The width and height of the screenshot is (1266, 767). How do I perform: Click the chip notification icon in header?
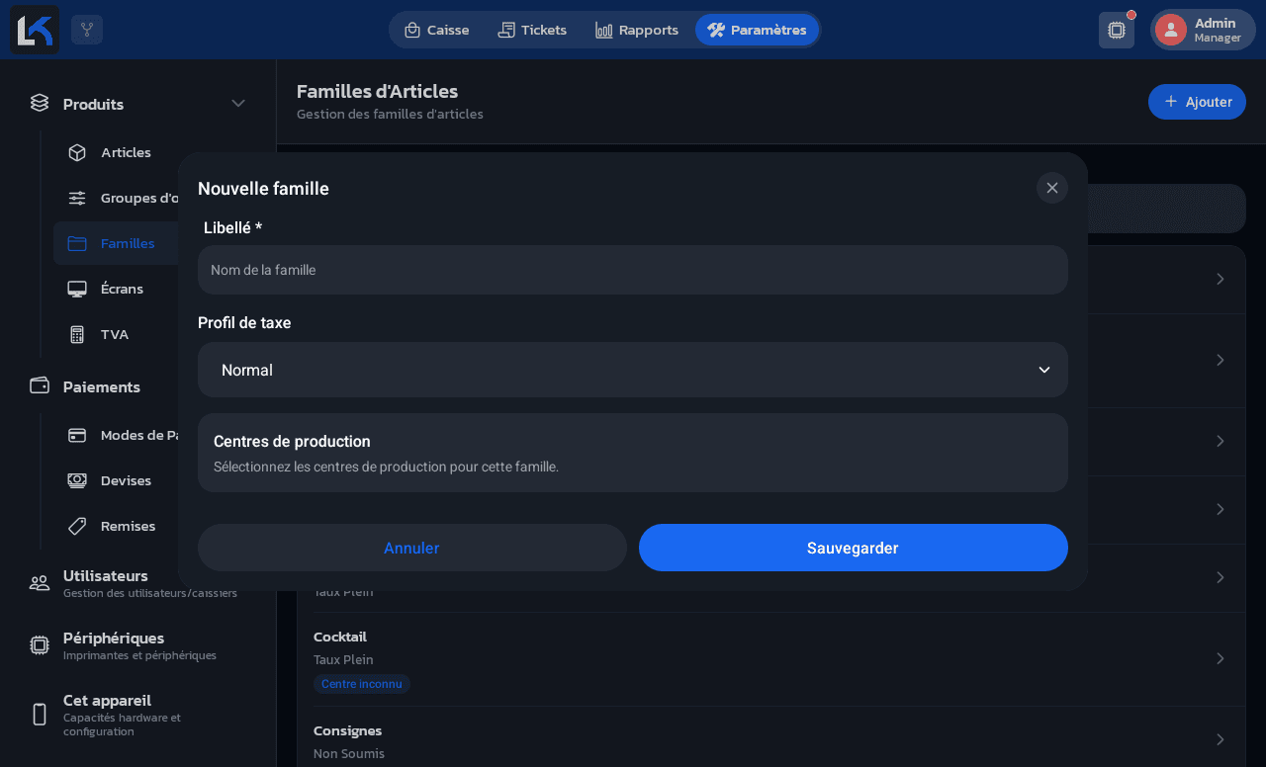tap(1117, 30)
